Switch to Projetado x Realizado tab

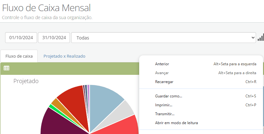coord(64,56)
